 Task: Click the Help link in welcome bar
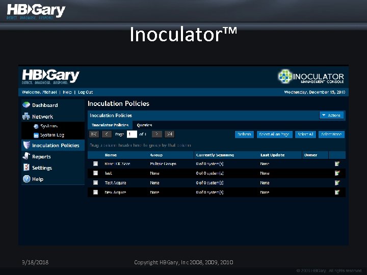[x=67, y=92]
